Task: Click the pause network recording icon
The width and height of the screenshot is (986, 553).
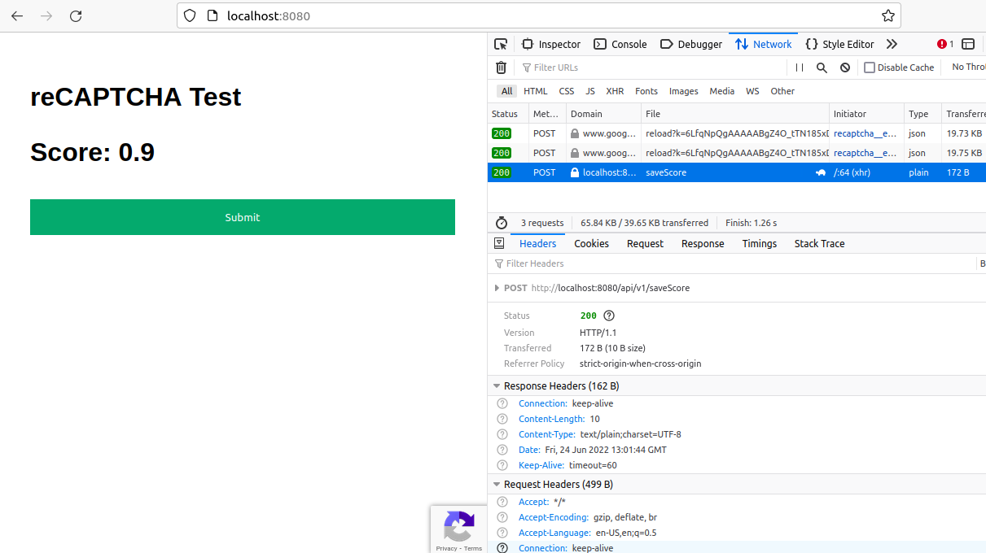Action: click(x=799, y=67)
